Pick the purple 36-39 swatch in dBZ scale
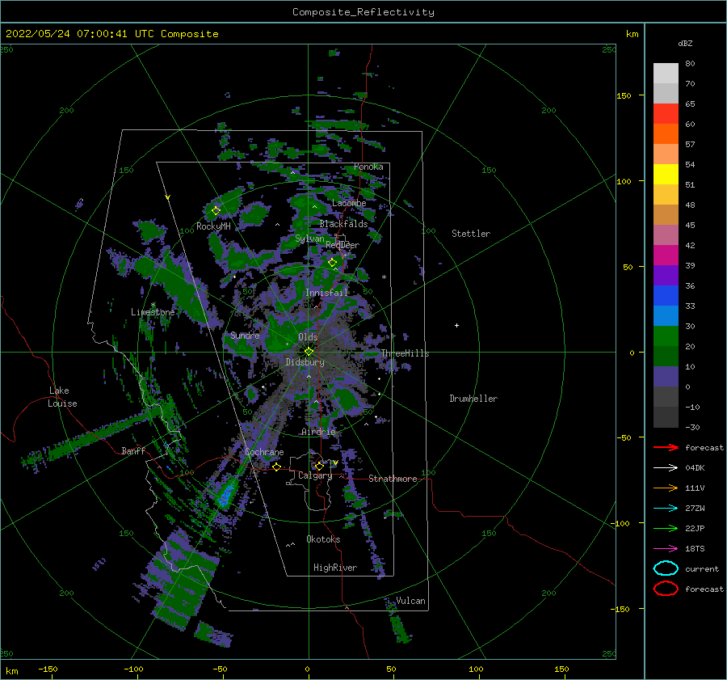This screenshot has width=727, height=680. 666,276
